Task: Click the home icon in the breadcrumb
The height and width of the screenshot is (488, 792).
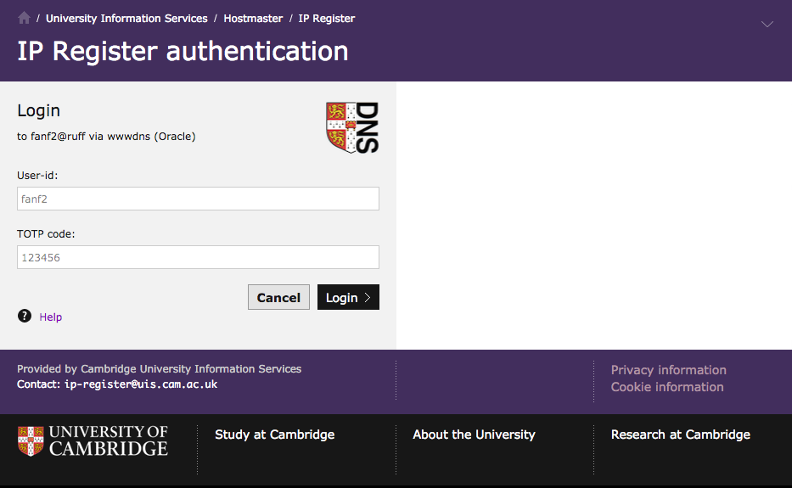Action: click(24, 18)
